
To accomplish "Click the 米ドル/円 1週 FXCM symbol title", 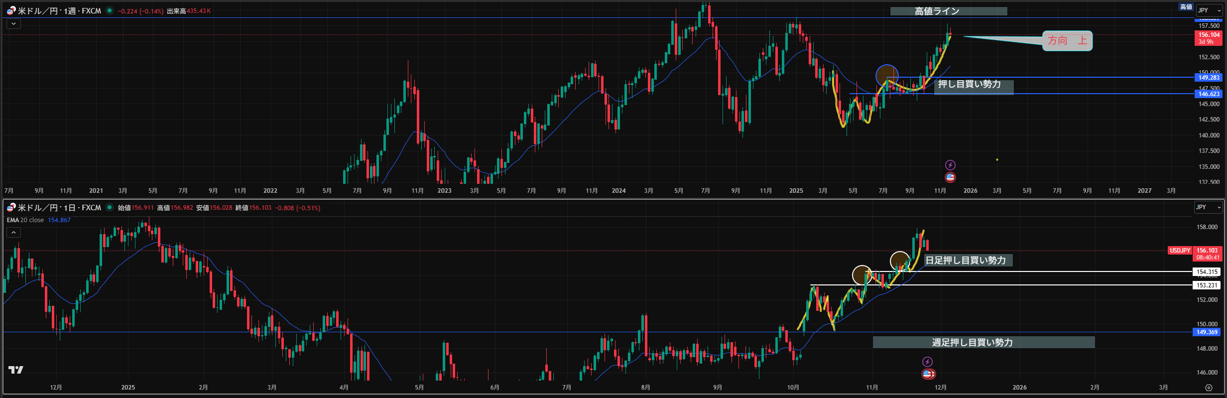I will (x=59, y=11).
